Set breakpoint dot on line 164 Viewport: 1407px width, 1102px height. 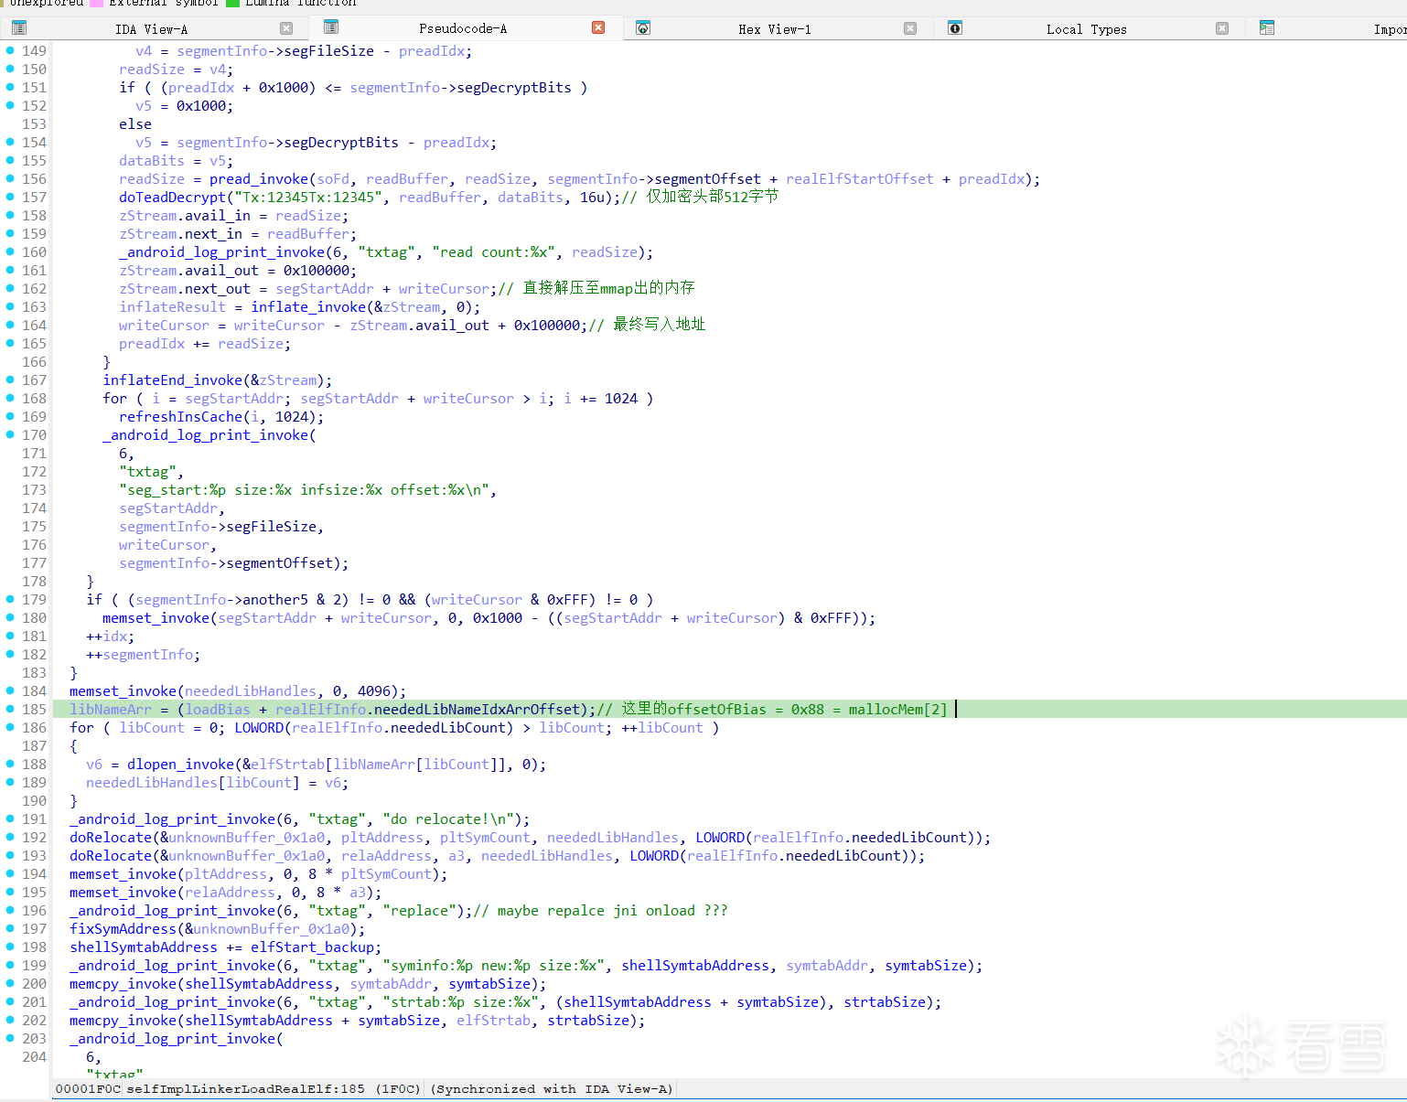tap(10, 325)
